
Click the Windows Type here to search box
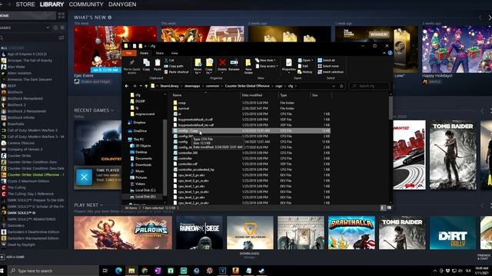pos(53,271)
